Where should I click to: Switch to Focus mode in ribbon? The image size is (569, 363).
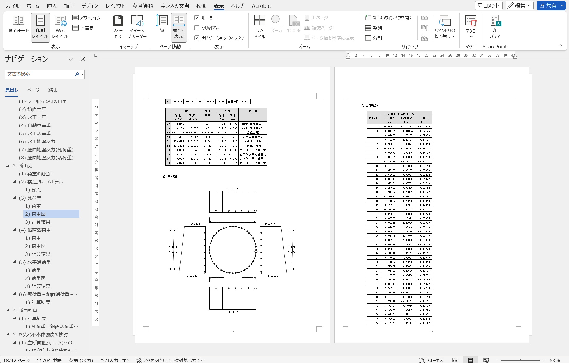[x=117, y=26]
